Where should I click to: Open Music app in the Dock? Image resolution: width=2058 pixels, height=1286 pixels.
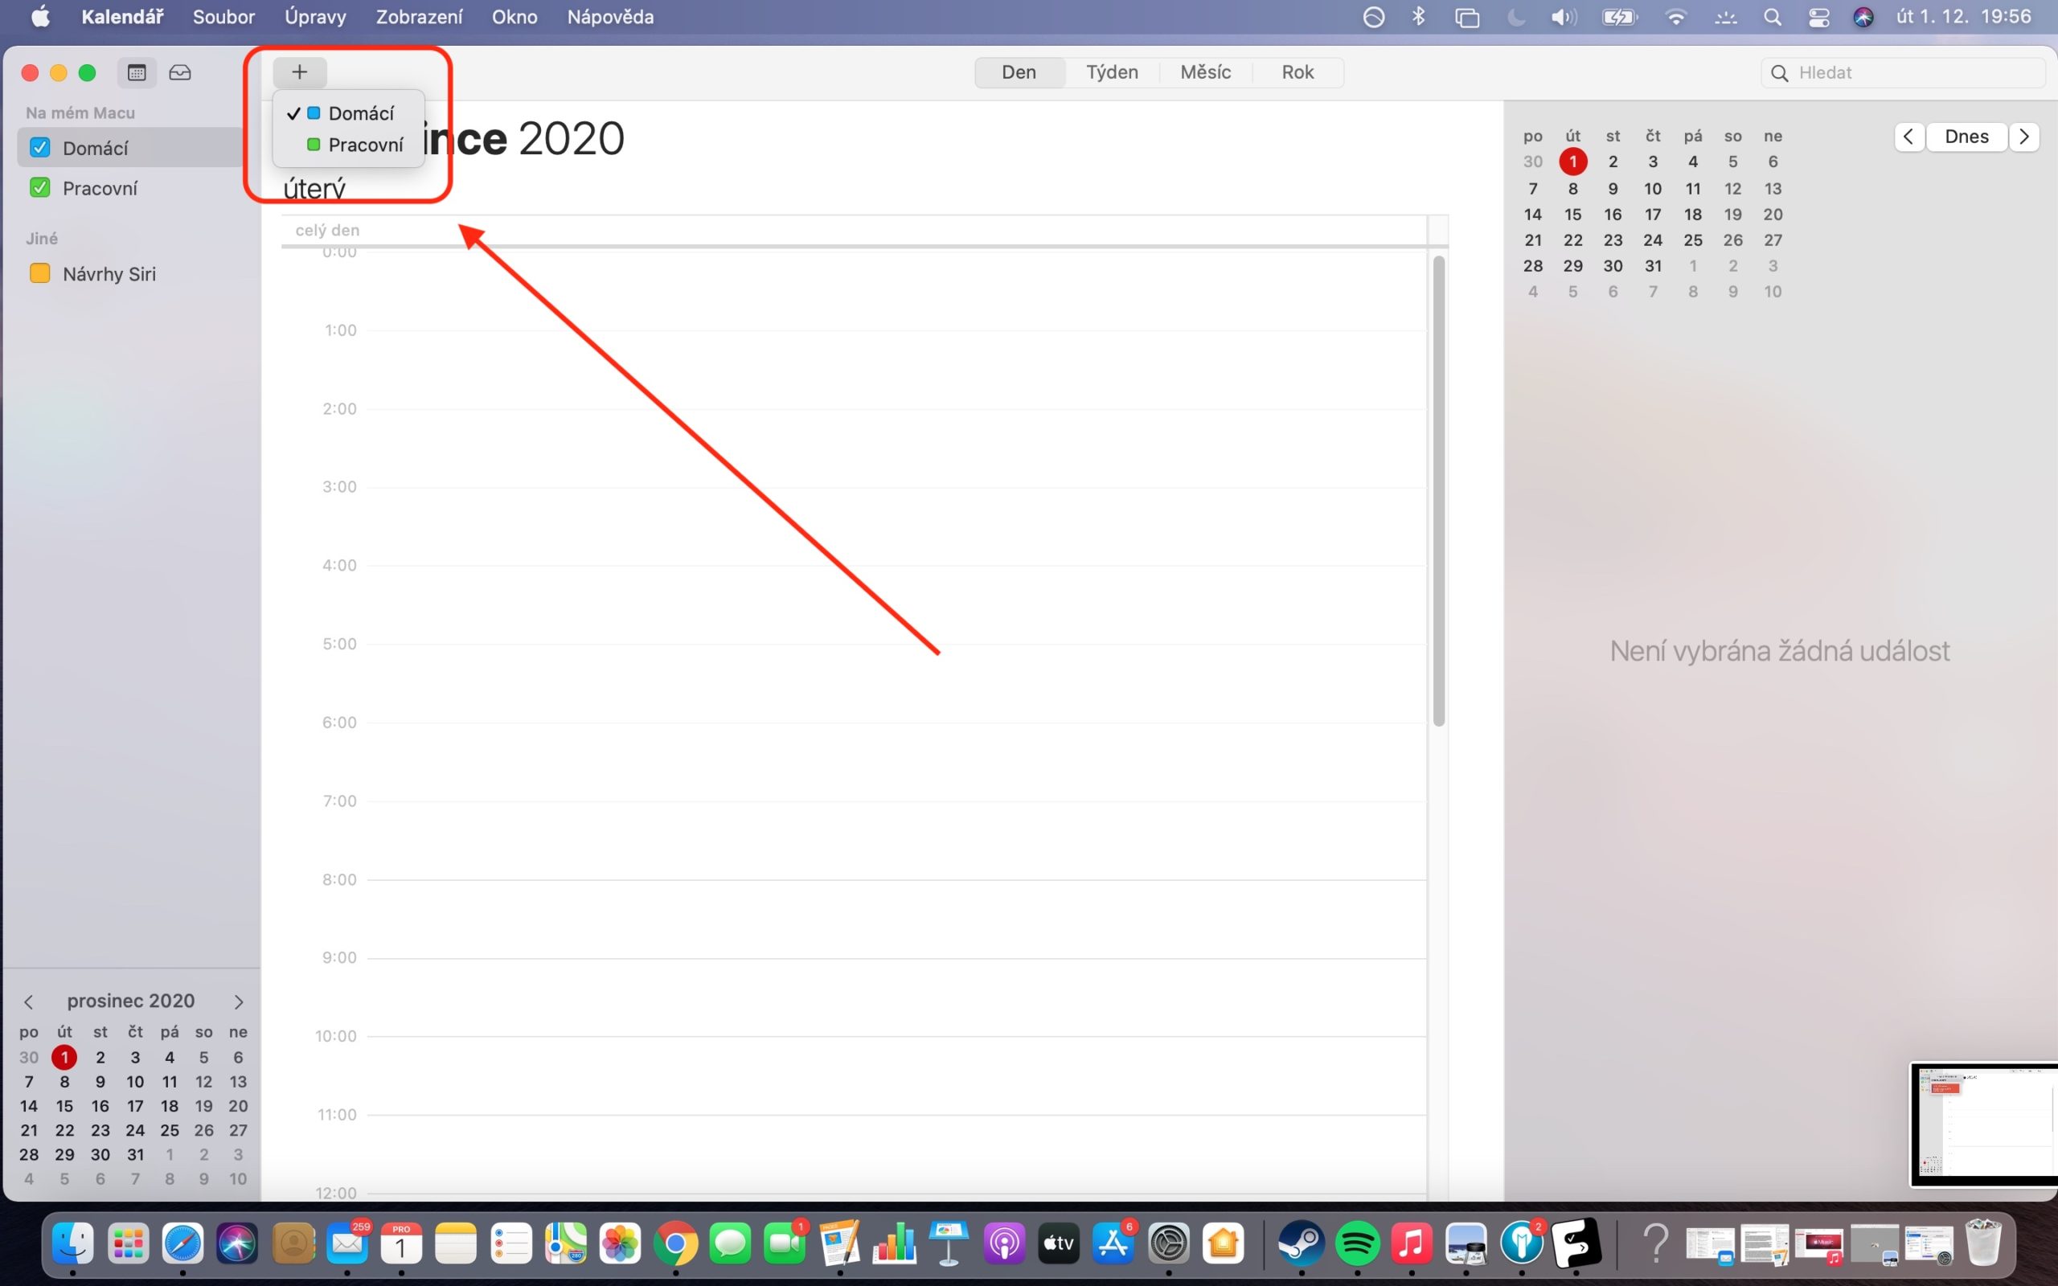point(1411,1244)
